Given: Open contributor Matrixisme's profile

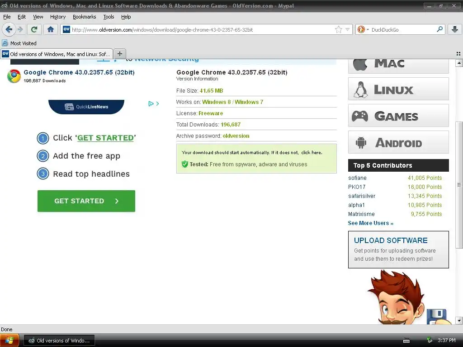Looking at the screenshot, I should click(x=361, y=214).
